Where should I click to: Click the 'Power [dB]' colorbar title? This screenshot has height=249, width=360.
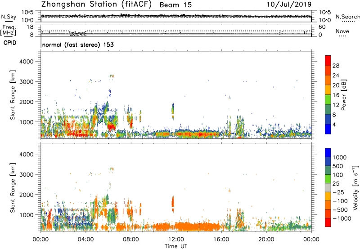point(343,95)
